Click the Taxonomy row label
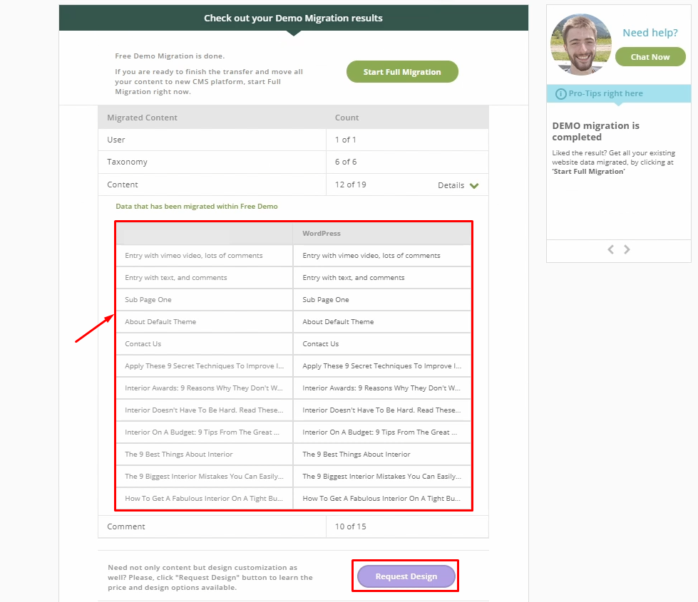The image size is (698, 602). click(127, 162)
